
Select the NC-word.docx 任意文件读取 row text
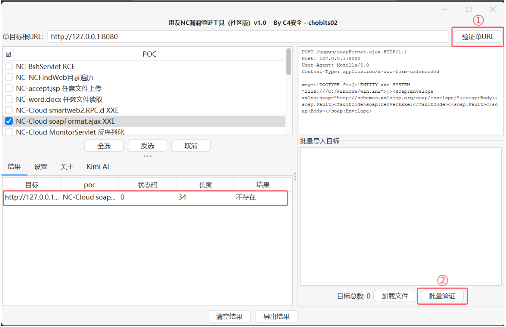click(59, 99)
